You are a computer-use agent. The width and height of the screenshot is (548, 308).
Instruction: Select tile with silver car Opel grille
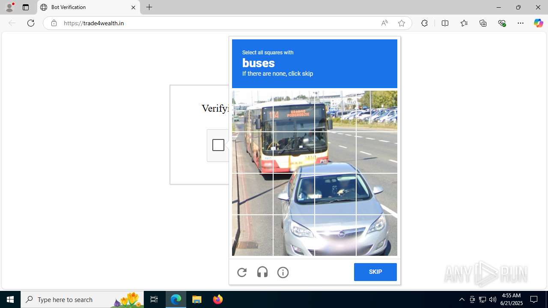[335, 235]
